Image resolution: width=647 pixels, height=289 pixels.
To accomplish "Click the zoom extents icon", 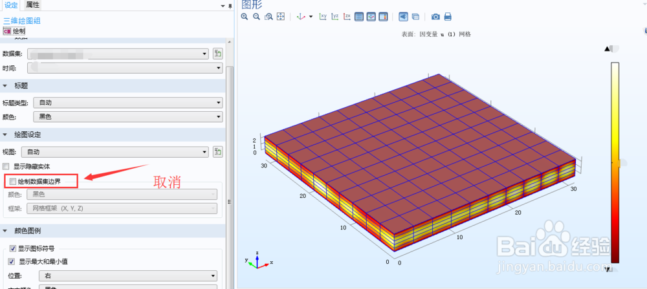I will click(281, 17).
